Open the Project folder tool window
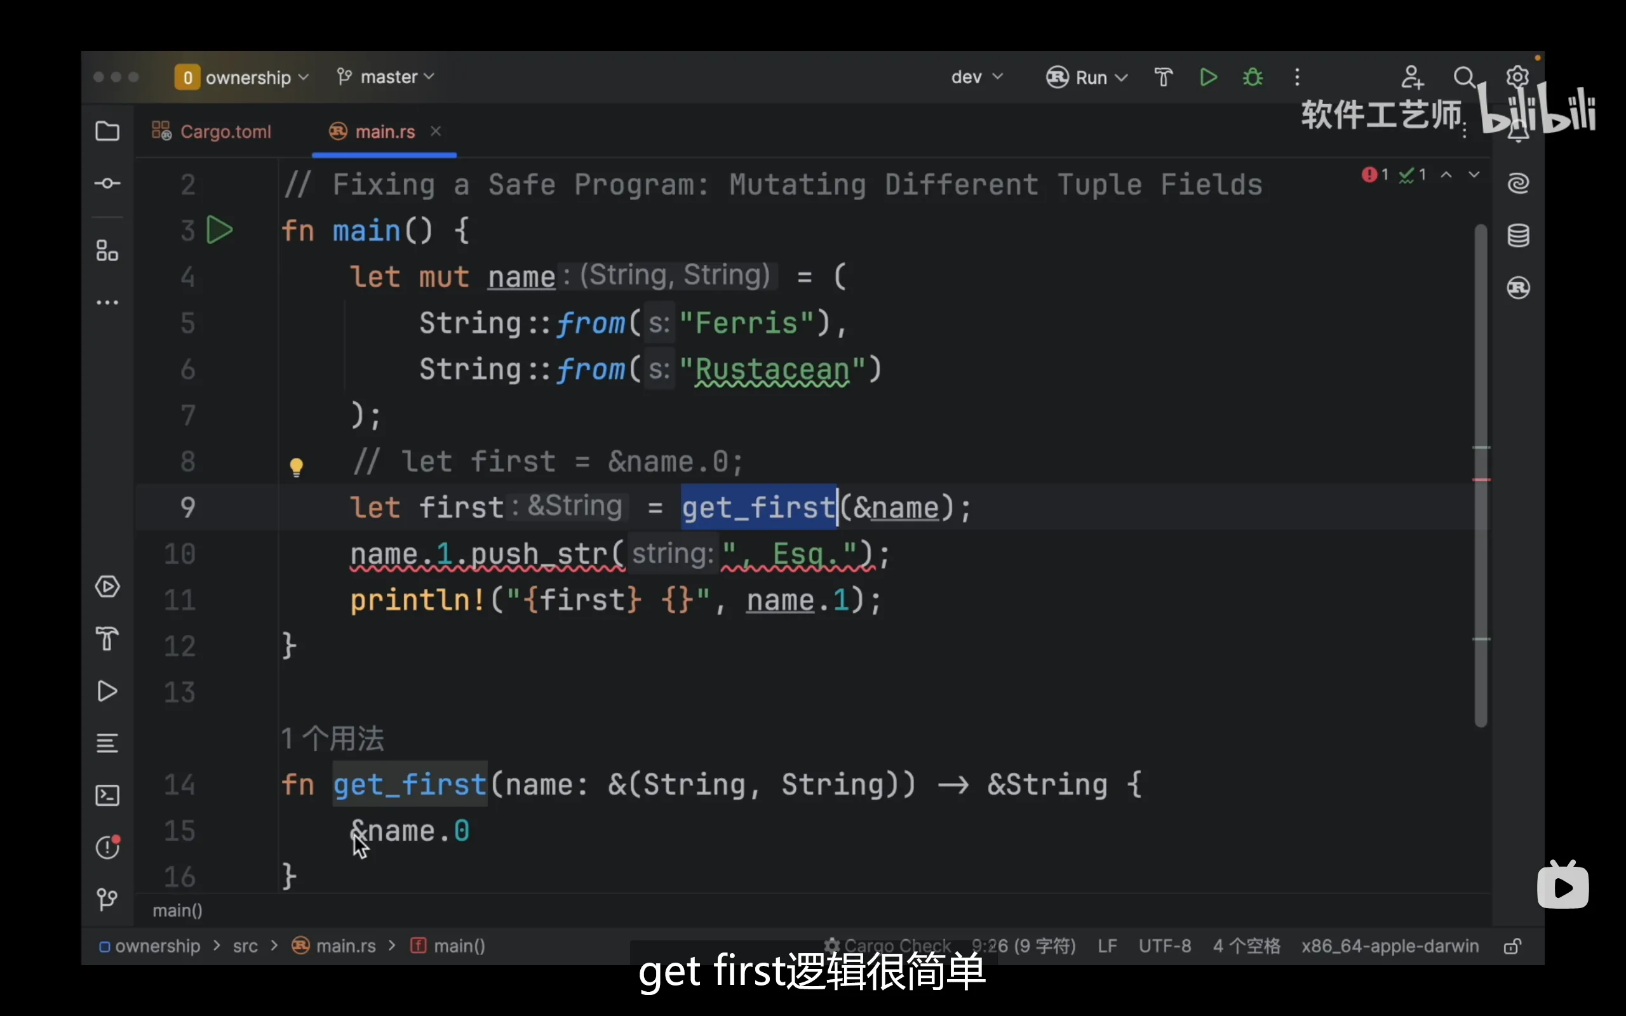This screenshot has width=1626, height=1016. [107, 131]
